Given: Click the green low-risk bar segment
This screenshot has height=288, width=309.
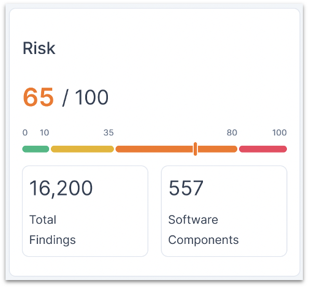Looking at the screenshot, I should click(36, 149).
